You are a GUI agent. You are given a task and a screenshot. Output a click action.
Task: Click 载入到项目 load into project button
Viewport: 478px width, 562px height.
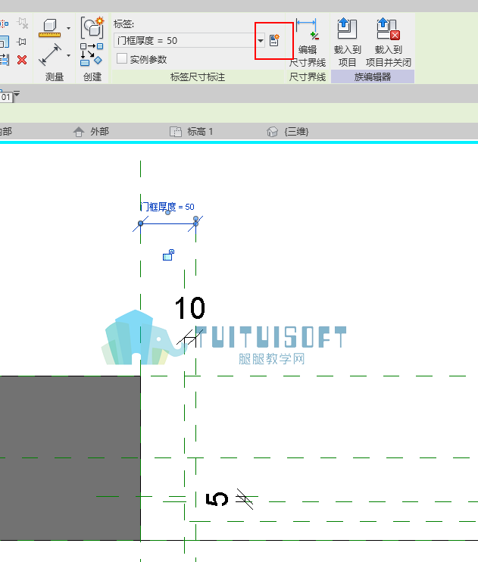pyautogui.click(x=347, y=42)
